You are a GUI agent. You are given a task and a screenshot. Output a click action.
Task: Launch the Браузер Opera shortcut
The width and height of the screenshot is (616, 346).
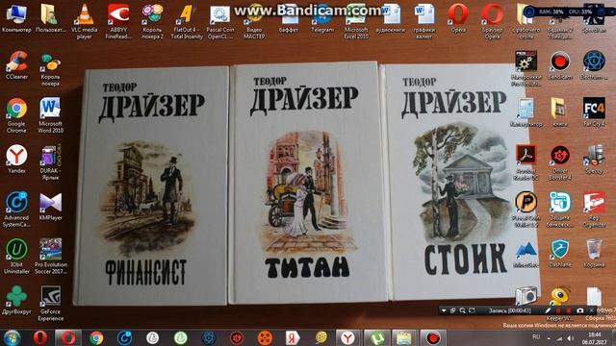click(x=492, y=21)
